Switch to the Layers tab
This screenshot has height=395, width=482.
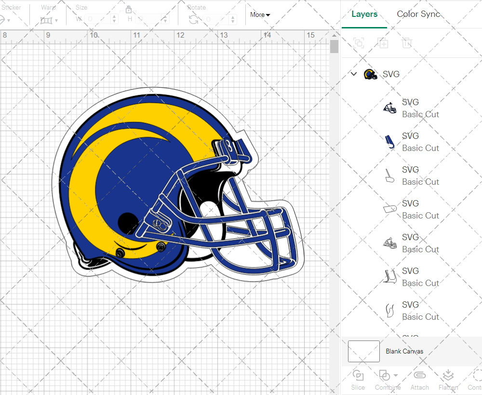pyautogui.click(x=364, y=14)
